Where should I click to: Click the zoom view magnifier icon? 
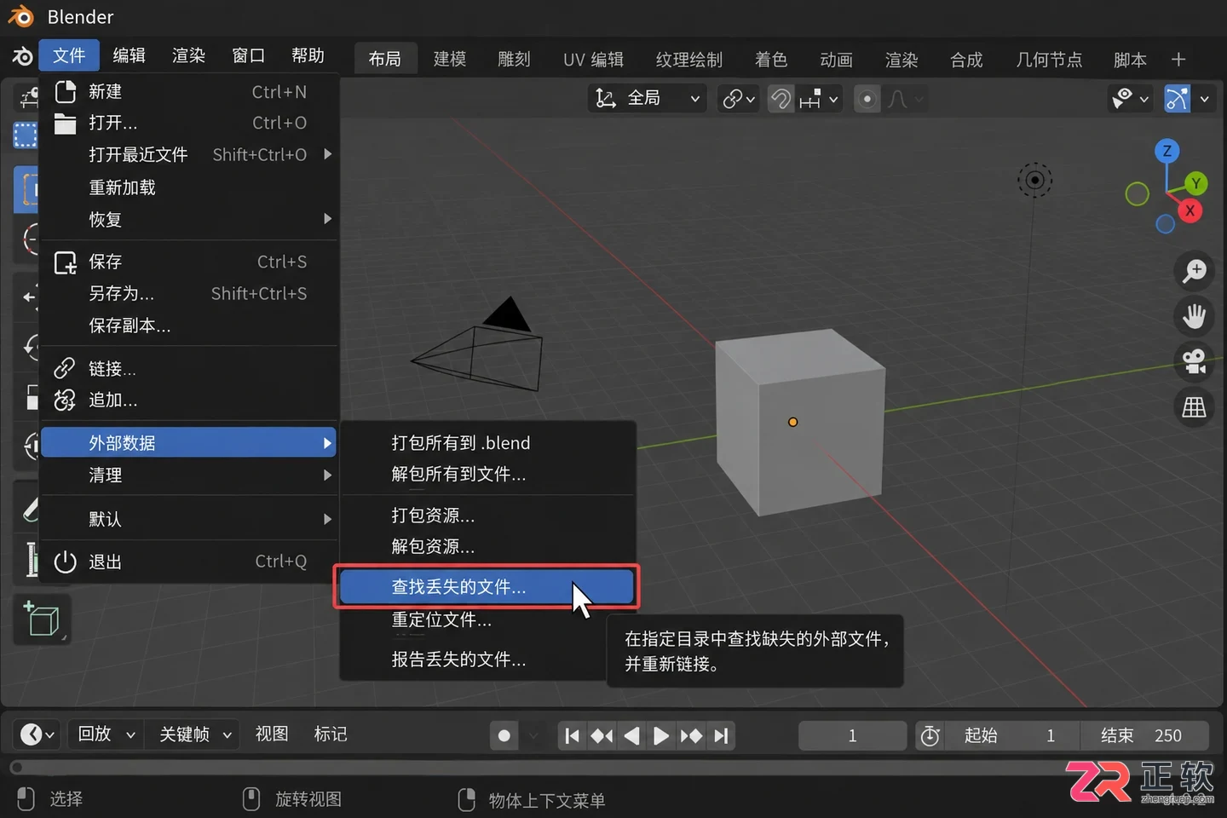coord(1194,270)
